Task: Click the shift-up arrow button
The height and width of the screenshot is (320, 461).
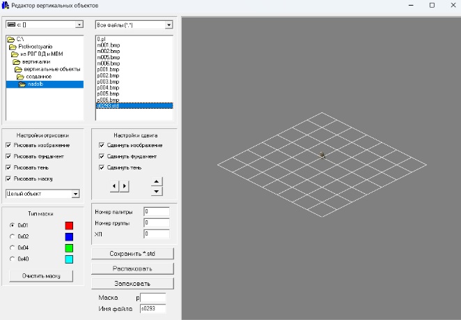Action: tap(157, 182)
